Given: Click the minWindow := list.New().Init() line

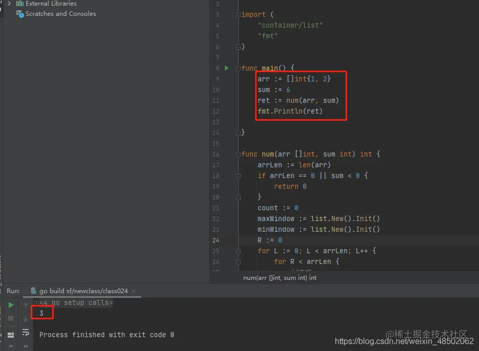Looking at the screenshot, I should 318,229.
